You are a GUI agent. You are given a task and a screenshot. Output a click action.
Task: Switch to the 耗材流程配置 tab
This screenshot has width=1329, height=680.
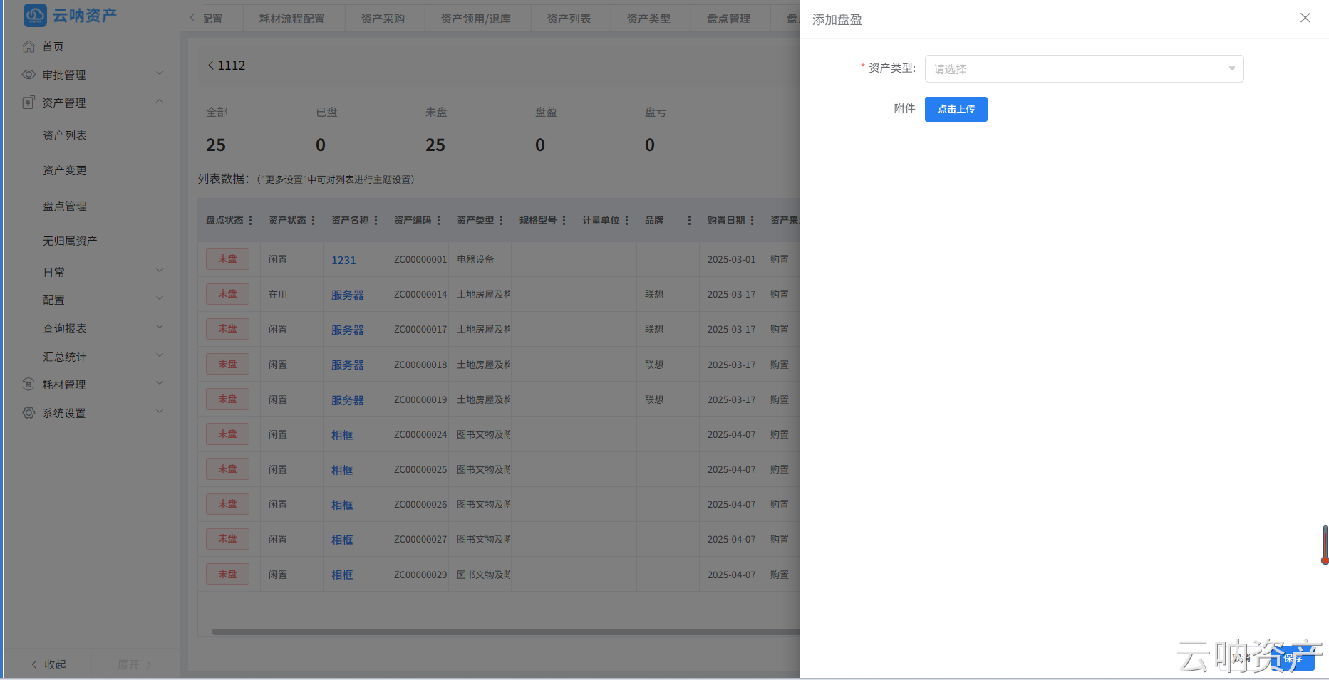(x=292, y=19)
